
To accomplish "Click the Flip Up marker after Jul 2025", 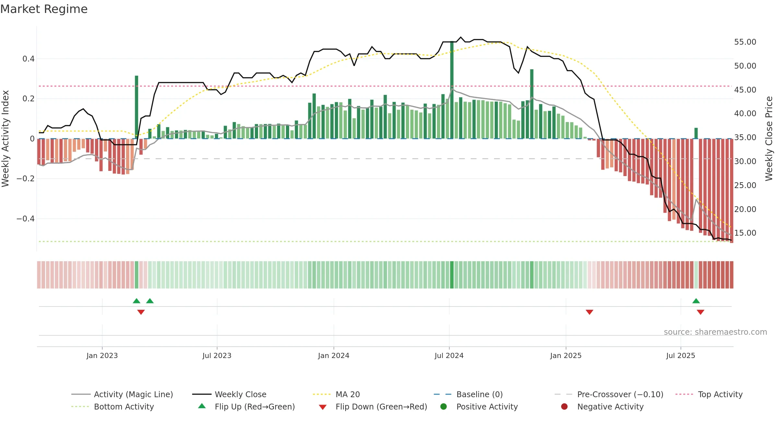I will click(696, 301).
